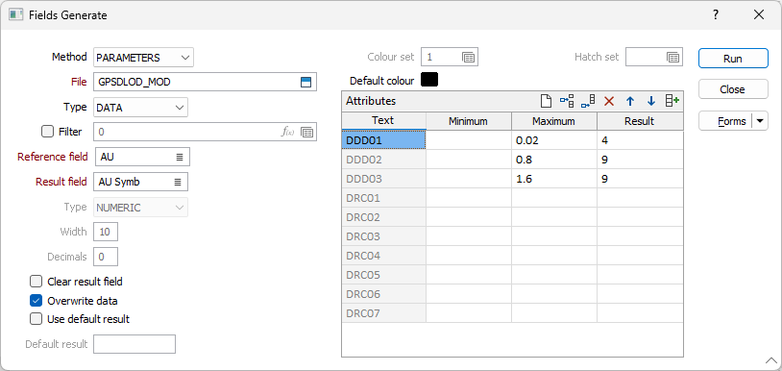782x371 pixels.
Task: Open the Colour set list icon
Action: (468, 58)
